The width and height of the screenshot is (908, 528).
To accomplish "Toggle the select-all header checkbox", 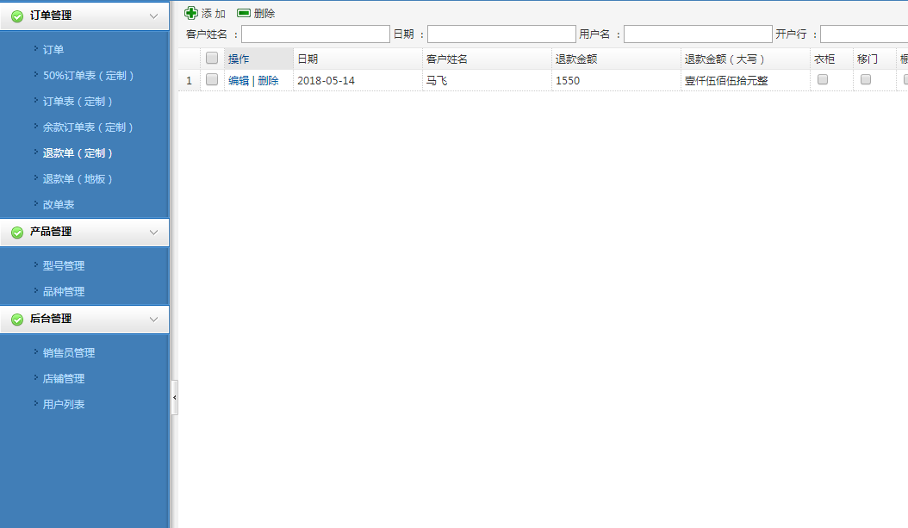I will click(212, 58).
